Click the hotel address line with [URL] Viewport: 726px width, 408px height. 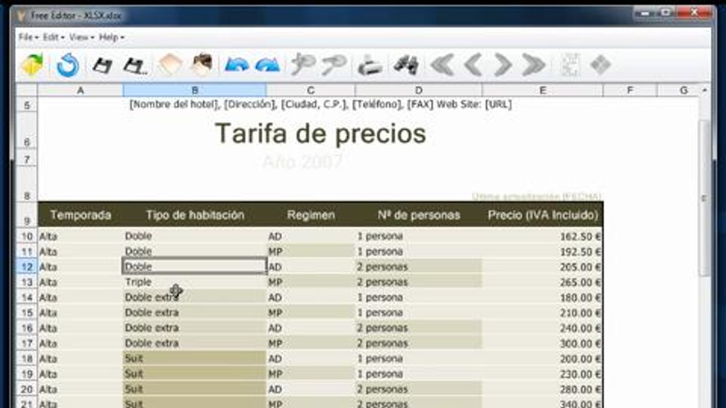(320, 104)
